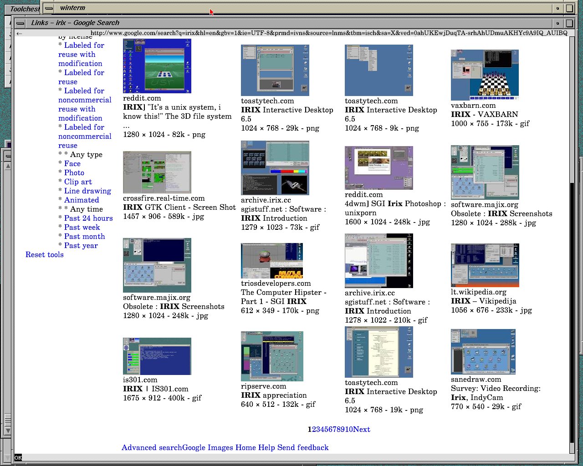The height and width of the screenshot is (466, 583).
Task: Click the winterm title bar
Action: tap(303, 8)
